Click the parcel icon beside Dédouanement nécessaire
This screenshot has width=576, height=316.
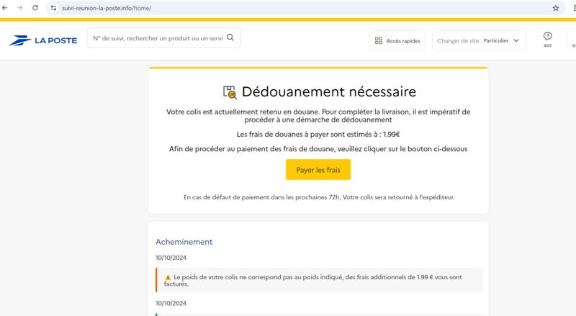tap(230, 92)
